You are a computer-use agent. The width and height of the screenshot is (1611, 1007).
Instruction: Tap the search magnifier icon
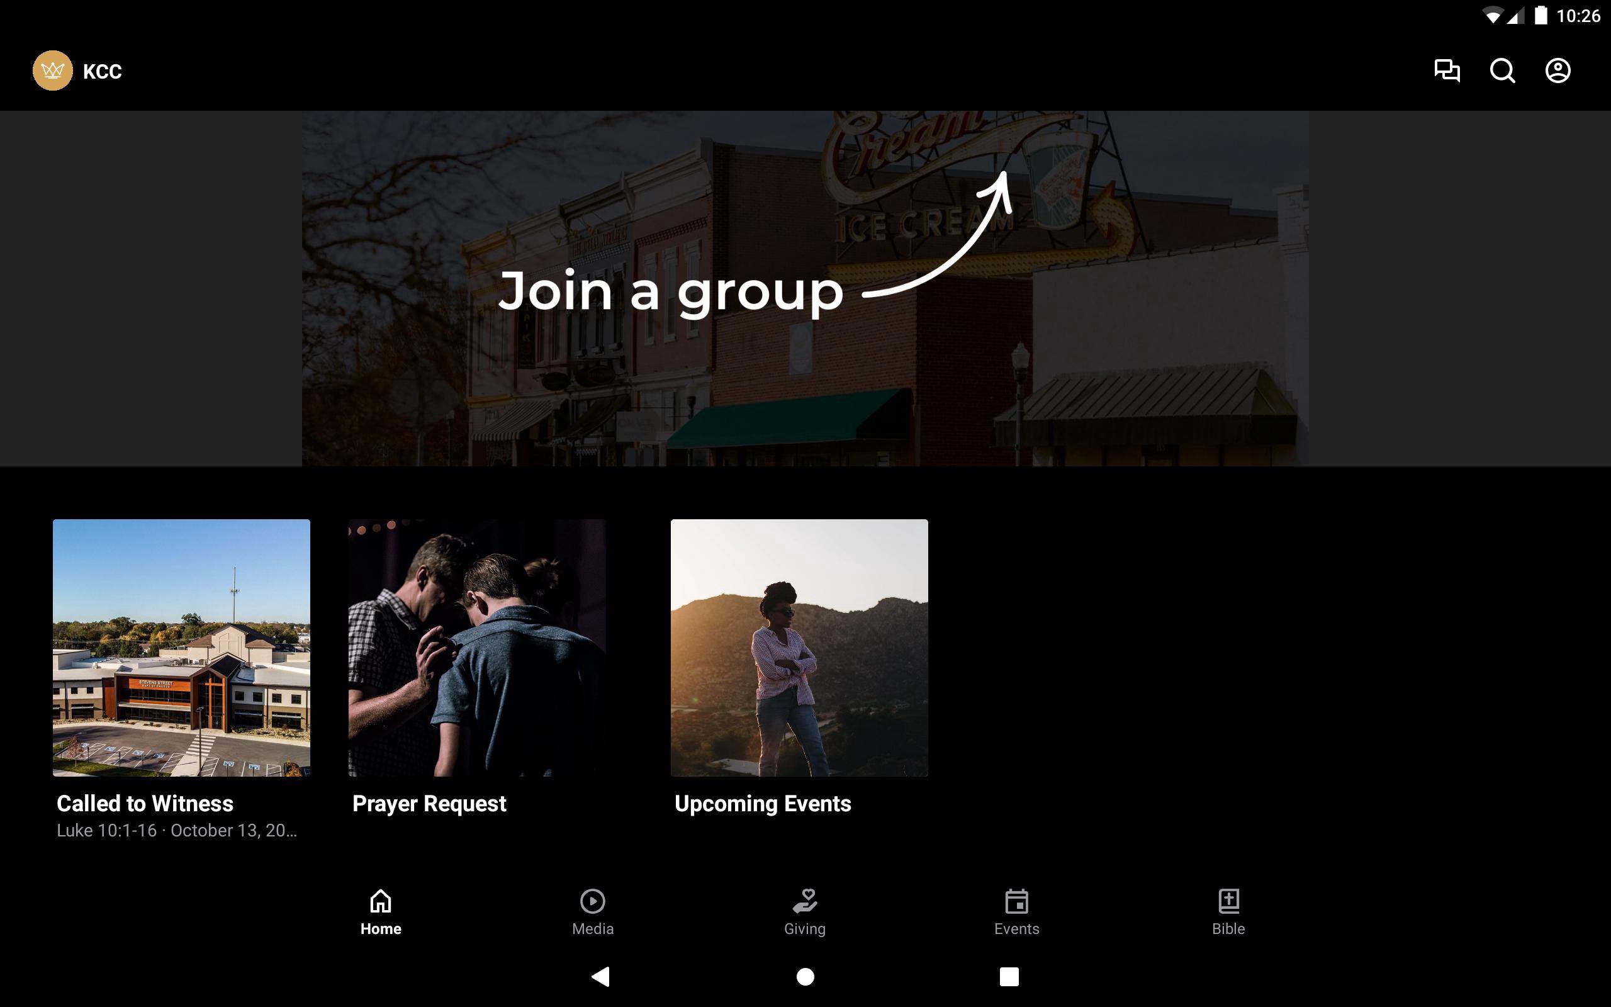click(1502, 70)
